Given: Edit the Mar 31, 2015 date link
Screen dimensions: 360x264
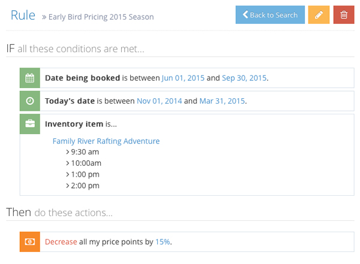Looking at the screenshot, I should [x=222, y=101].
